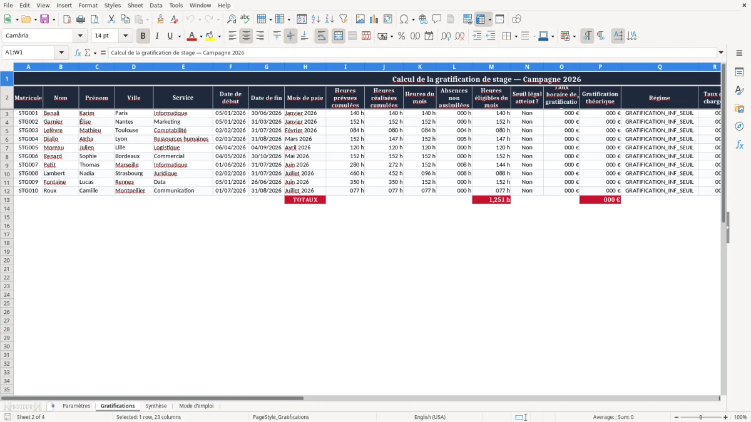The image size is (751, 422).
Task: Open the font name dropdown (Cambria)
Action: click(x=80, y=36)
